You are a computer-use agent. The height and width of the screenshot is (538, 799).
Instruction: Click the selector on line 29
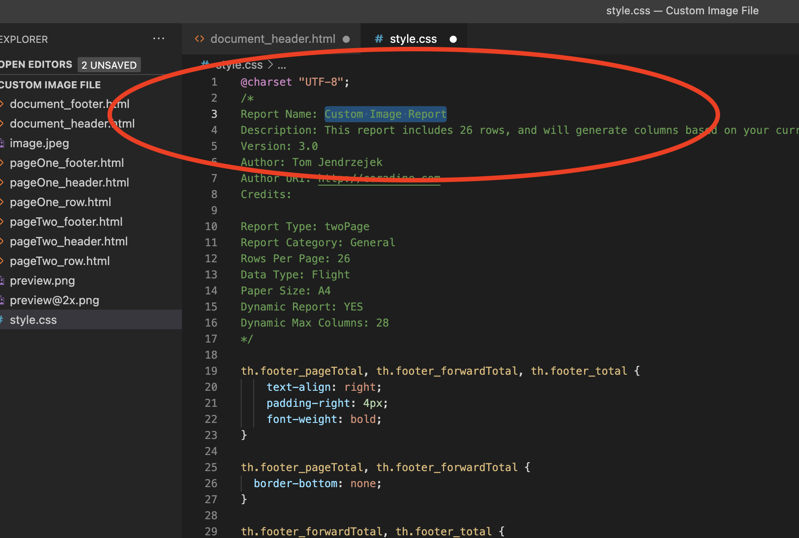point(373,532)
